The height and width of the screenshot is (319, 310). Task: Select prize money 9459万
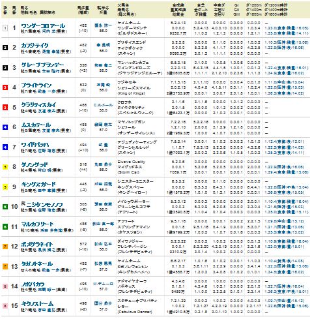coord(178,292)
